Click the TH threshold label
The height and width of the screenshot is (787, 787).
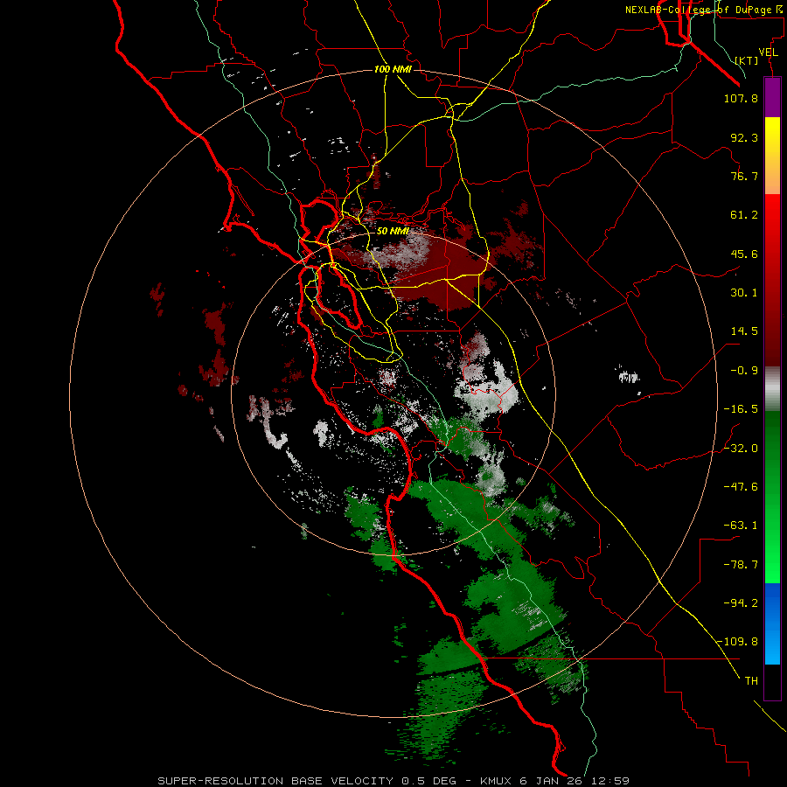tap(751, 681)
